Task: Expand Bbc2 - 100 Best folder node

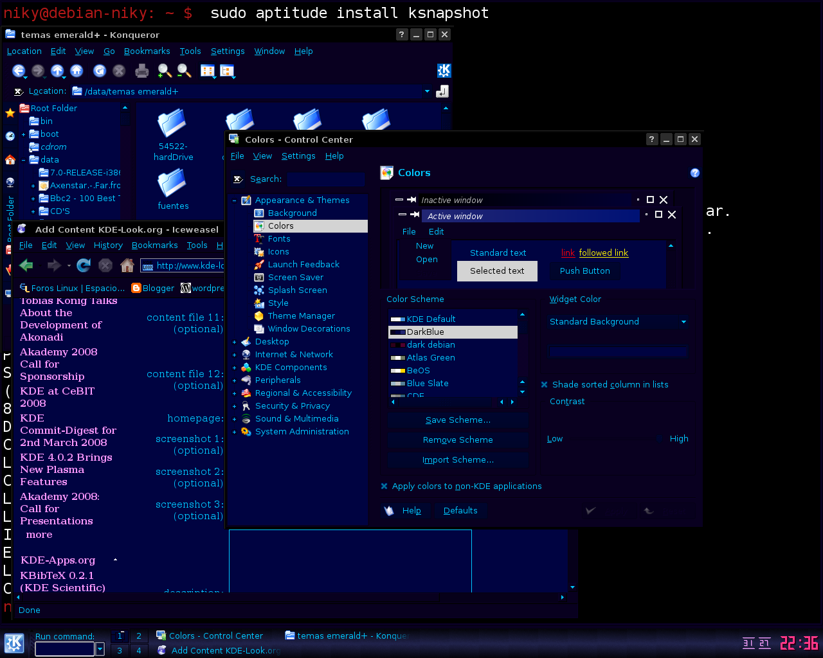Action: coord(33,199)
